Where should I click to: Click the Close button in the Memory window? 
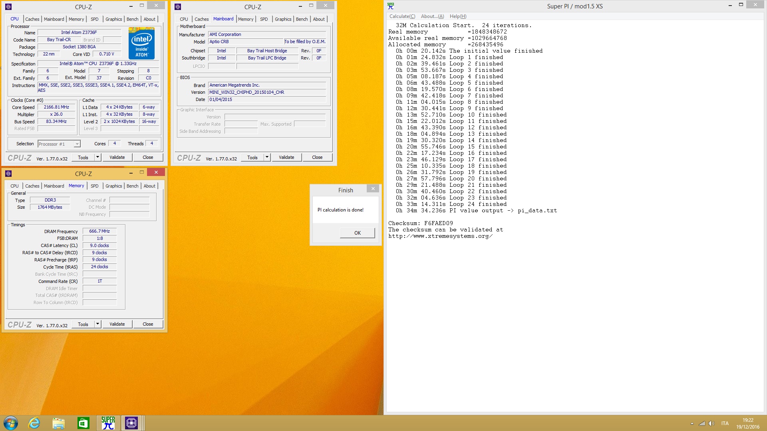pyautogui.click(x=148, y=324)
